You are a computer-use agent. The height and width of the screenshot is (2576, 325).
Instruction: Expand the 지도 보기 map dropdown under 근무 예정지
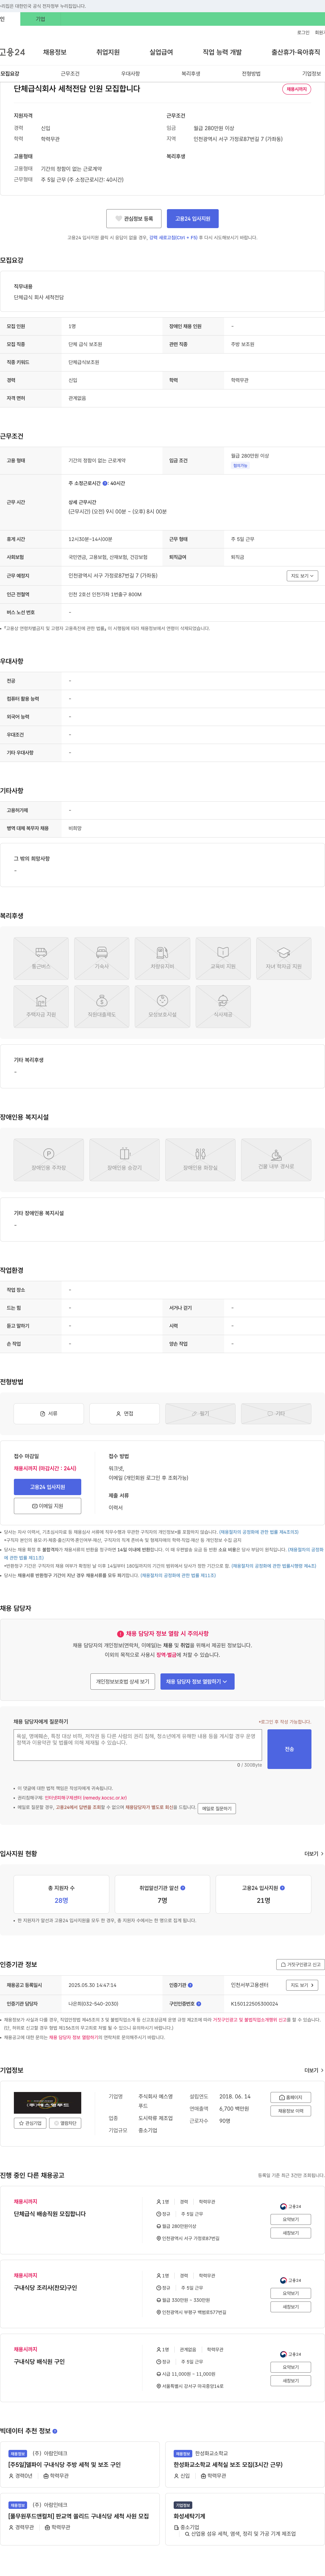pyautogui.click(x=302, y=576)
